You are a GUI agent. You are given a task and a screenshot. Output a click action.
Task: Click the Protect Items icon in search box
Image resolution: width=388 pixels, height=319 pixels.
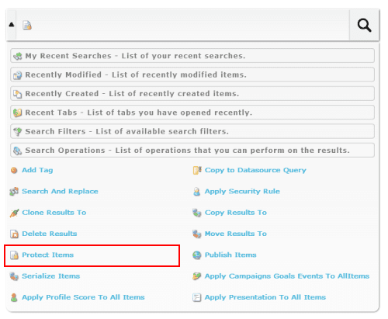[x=27, y=26]
